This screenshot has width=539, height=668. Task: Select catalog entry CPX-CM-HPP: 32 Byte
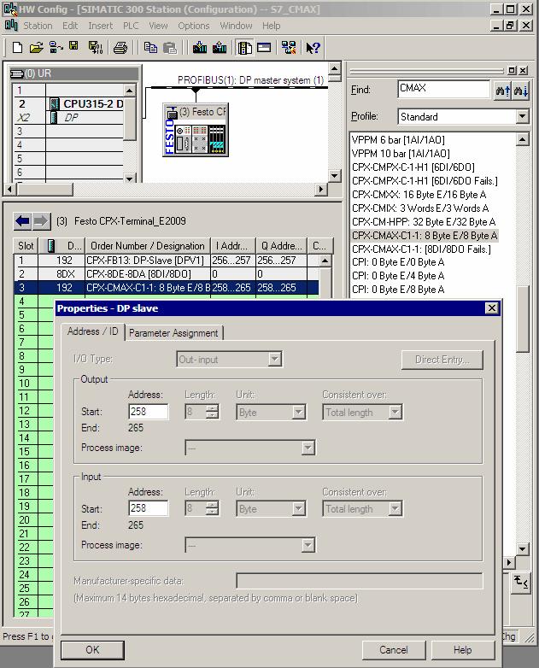(424, 221)
